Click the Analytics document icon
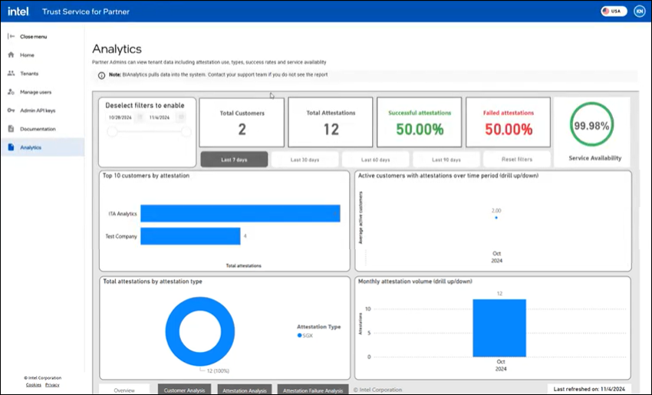The width and height of the screenshot is (652, 395). click(12, 147)
